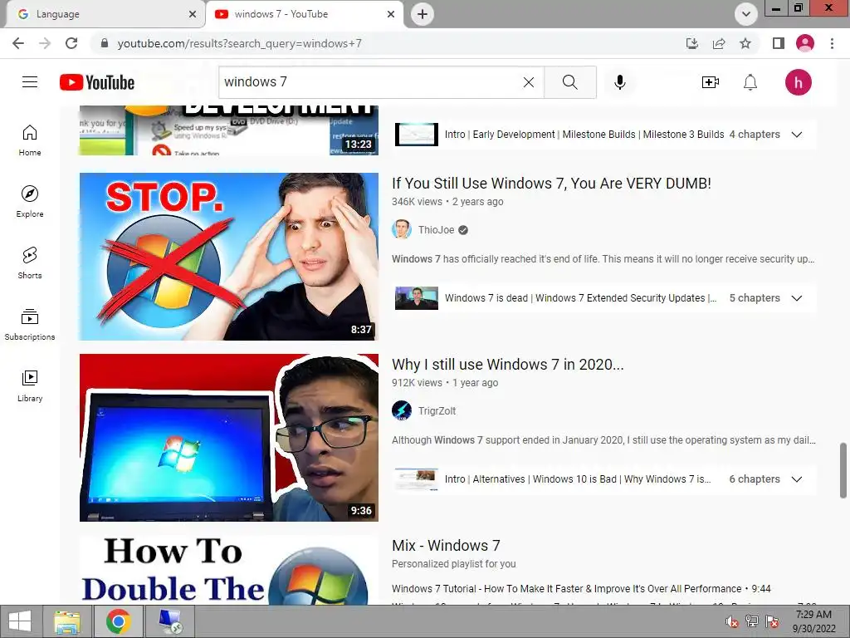Image resolution: width=850 pixels, height=638 pixels.
Task: Click TrigrZolt channel avatar
Action: 402,410
